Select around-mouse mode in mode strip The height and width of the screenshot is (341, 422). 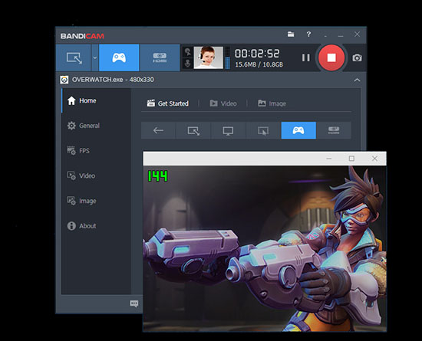point(263,130)
